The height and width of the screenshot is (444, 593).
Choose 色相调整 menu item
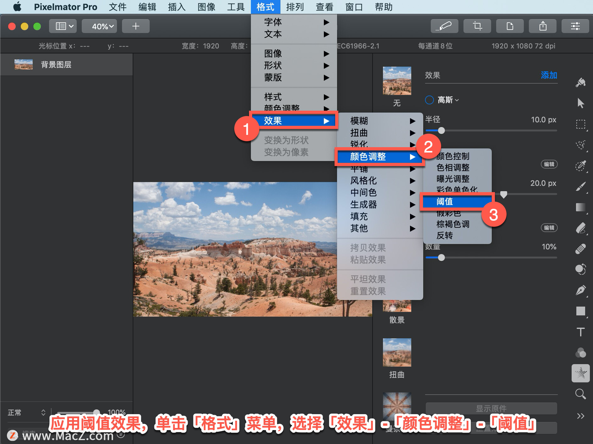pyautogui.click(x=457, y=168)
